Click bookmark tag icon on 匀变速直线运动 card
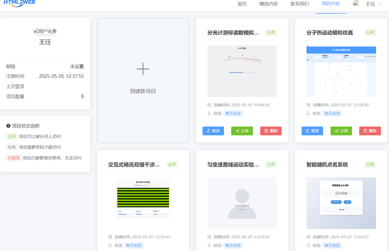 click(209, 245)
